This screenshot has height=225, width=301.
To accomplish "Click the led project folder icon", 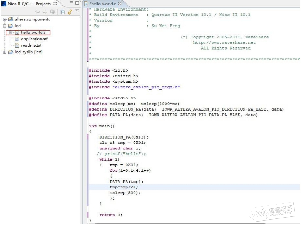I will (11, 26).
